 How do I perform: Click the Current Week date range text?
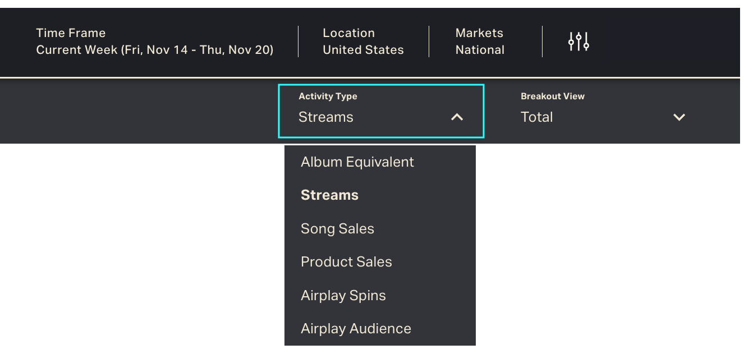[155, 50]
